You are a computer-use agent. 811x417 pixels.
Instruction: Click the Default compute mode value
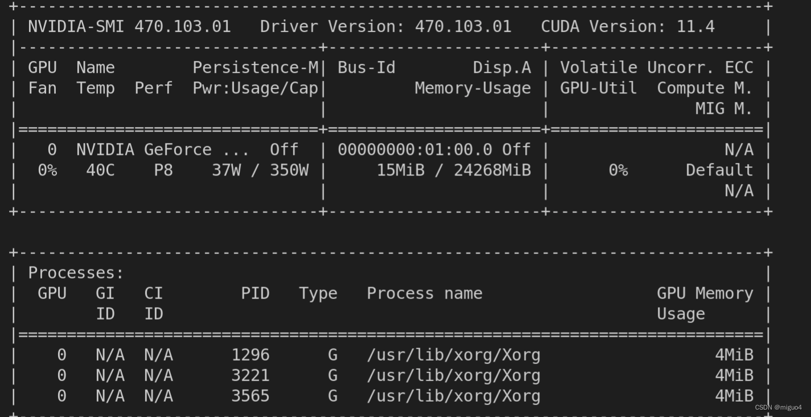coord(719,170)
